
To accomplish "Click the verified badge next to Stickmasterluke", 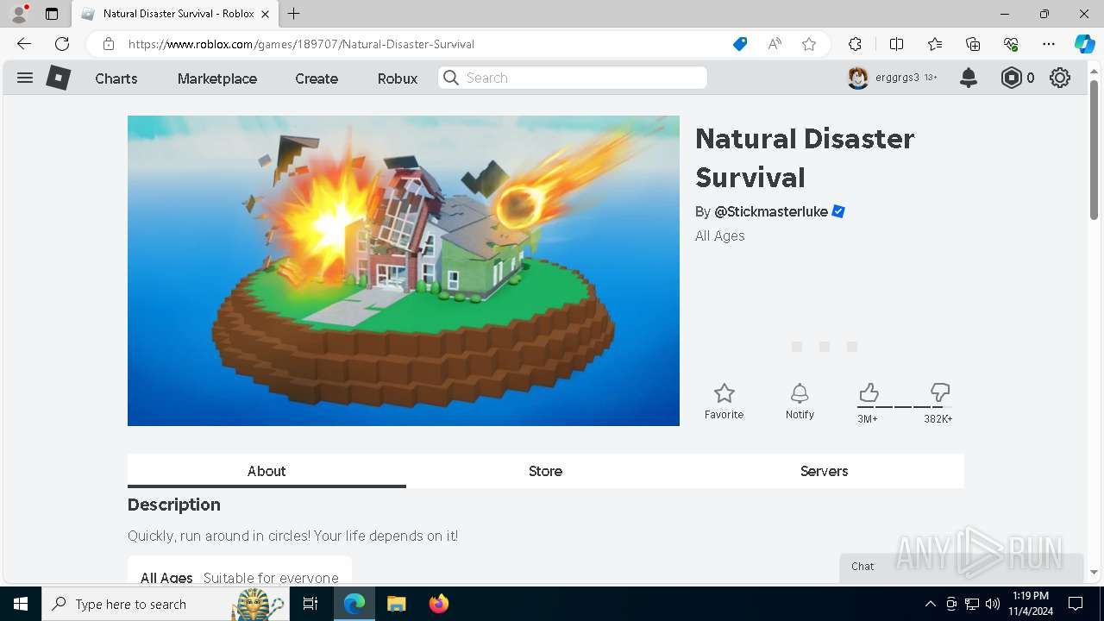I will (x=838, y=211).
